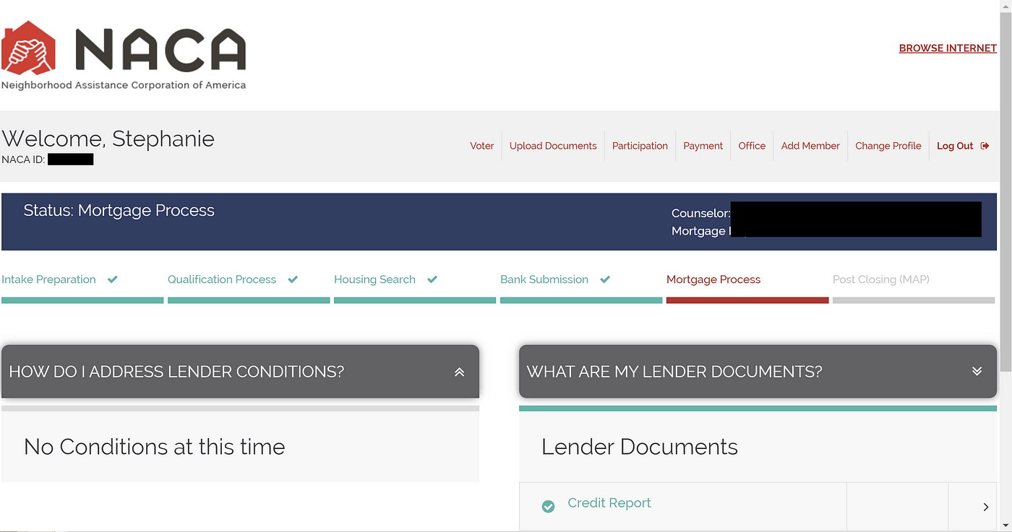Click the Qualification Process checkmark icon
1012x532 pixels.
click(293, 279)
